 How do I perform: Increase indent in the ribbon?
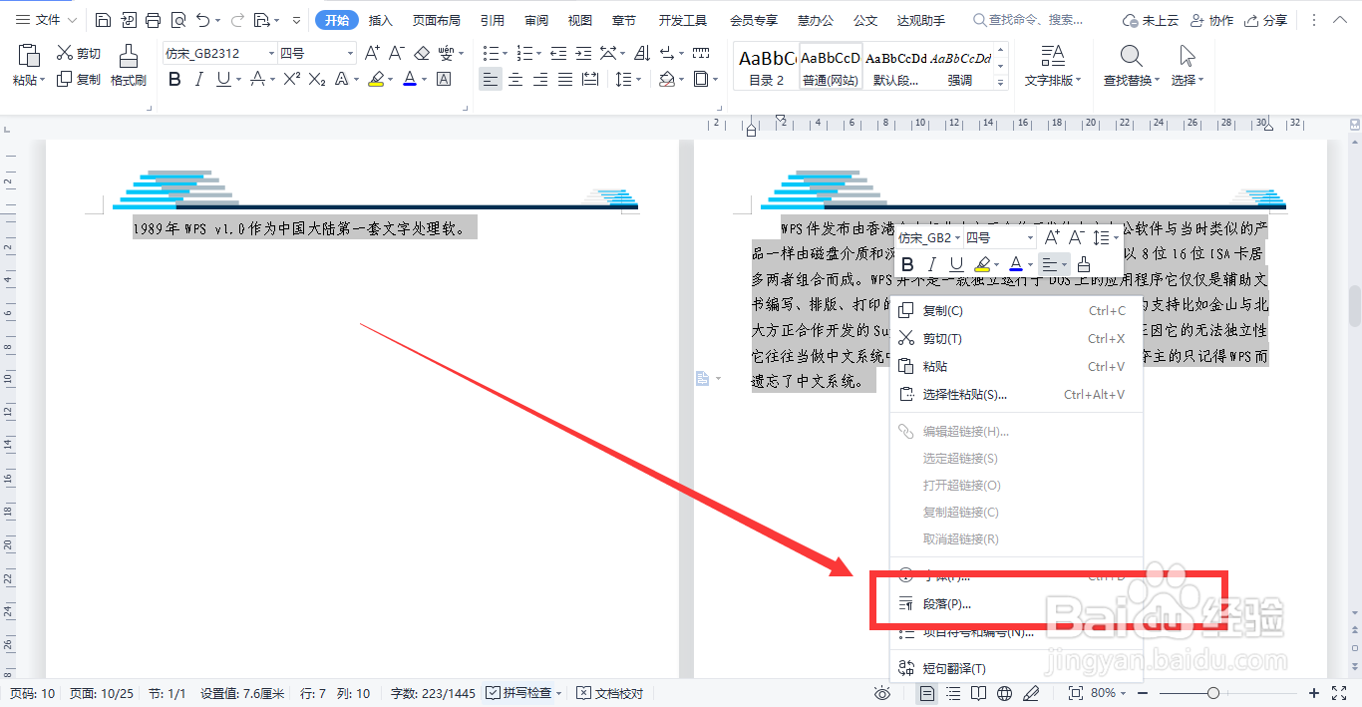pyautogui.click(x=583, y=53)
